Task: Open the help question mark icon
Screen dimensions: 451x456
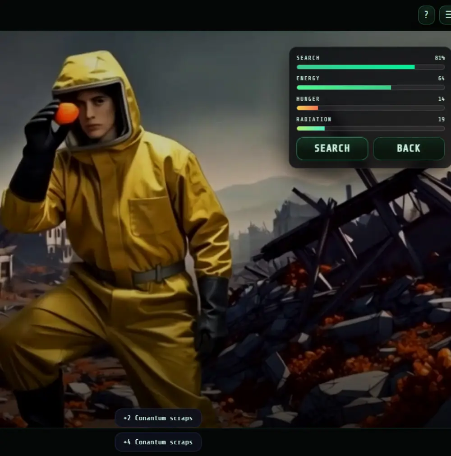Action: point(426,15)
